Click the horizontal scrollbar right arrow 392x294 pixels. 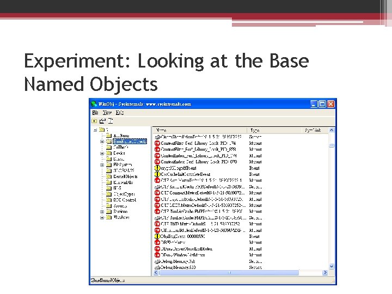coord(325,273)
